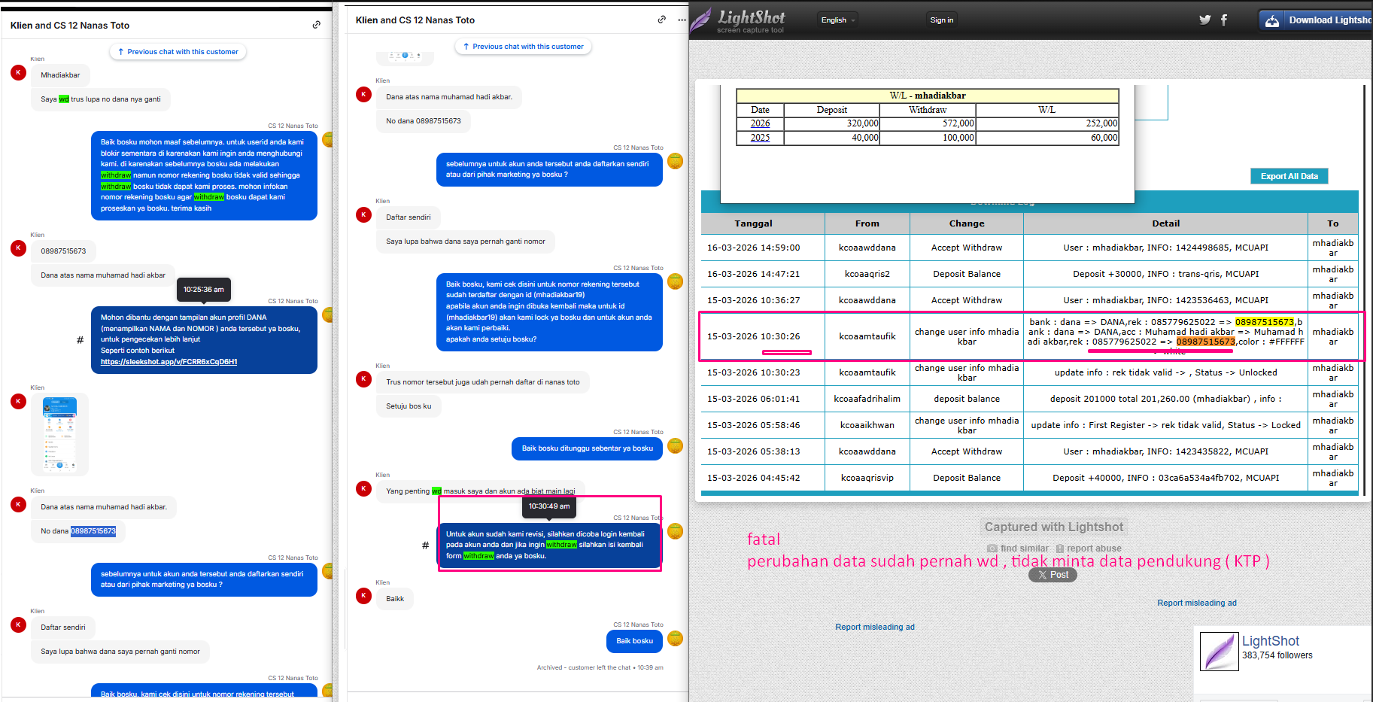Screen dimensions: 1373x702
Task: Click the find similar camera icon
Action: pyautogui.click(x=992, y=549)
